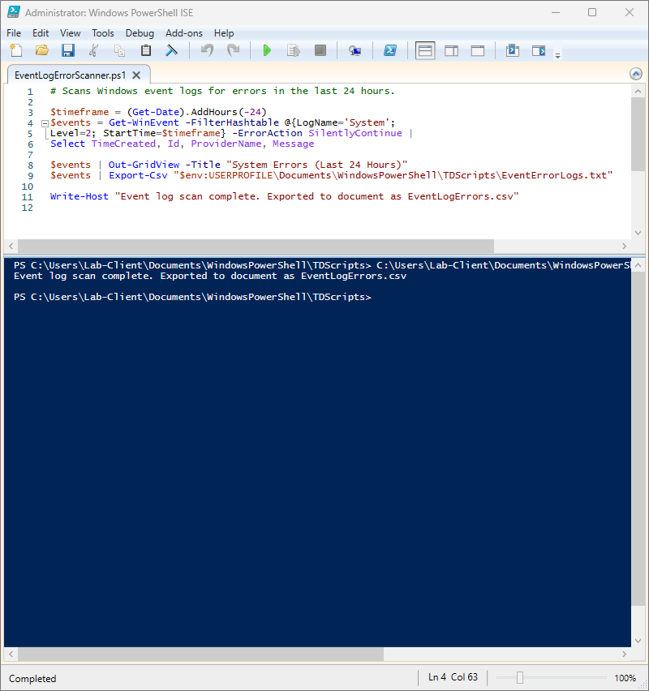649x691 pixels.
Task: Show the script pane maximized
Action: click(476, 50)
